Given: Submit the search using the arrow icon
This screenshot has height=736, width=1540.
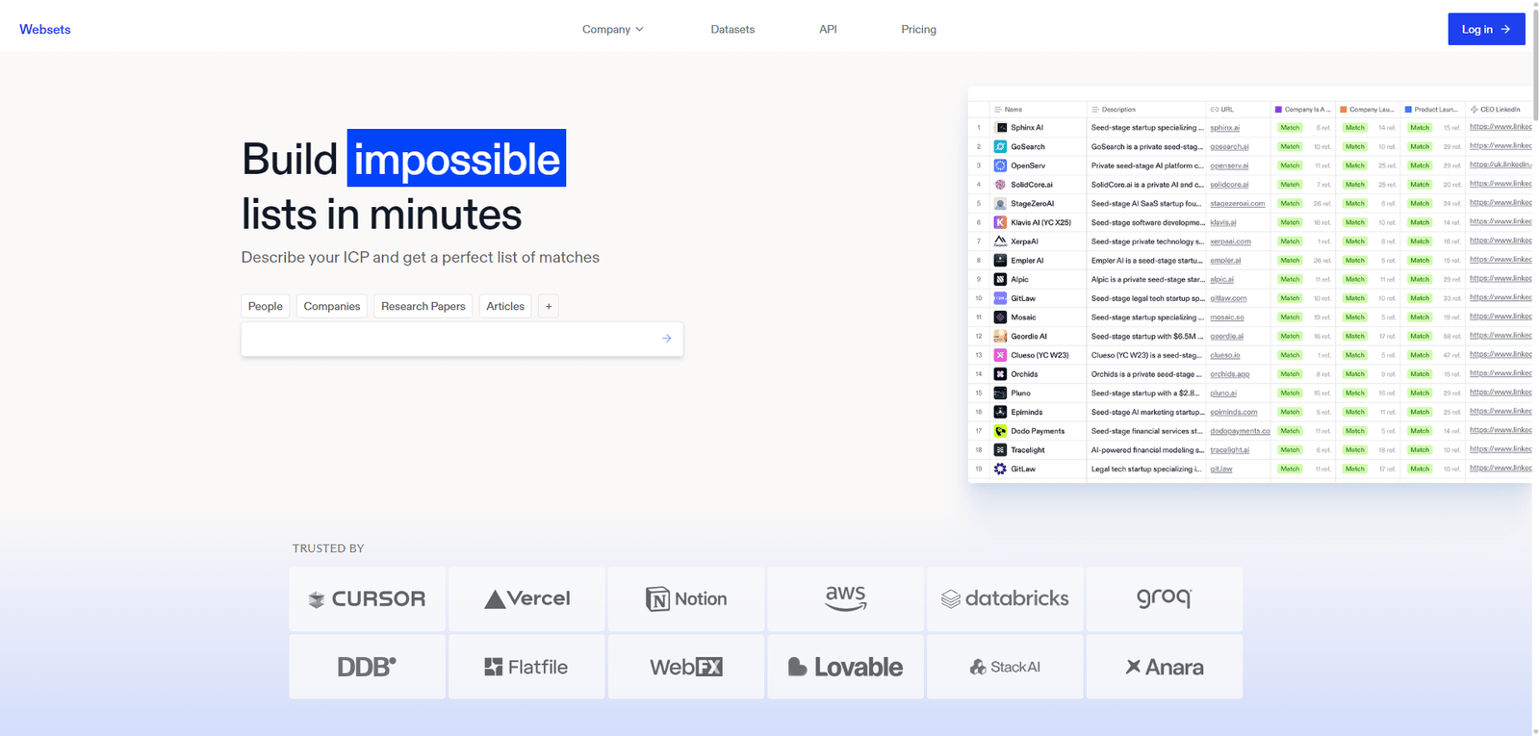Looking at the screenshot, I should pyautogui.click(x=666, y=339).
